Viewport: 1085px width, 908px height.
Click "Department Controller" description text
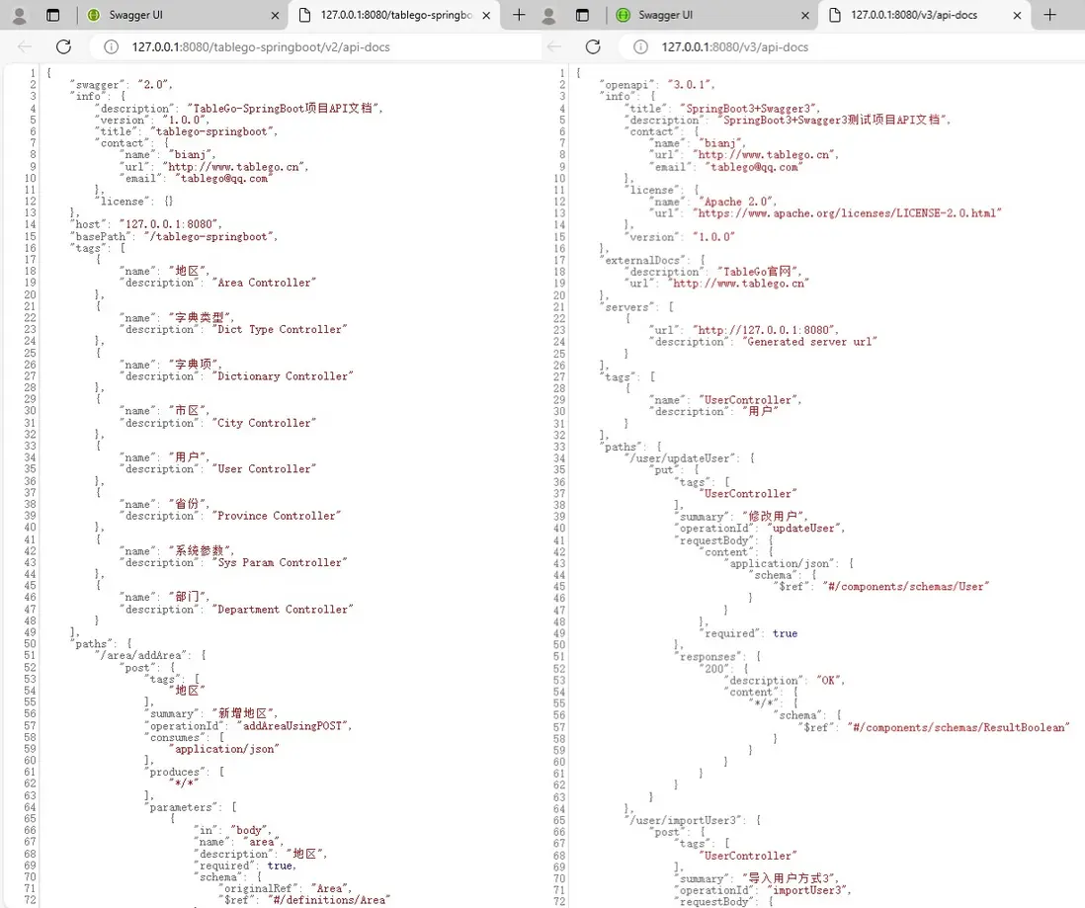pyautogui.click(x=283, y=609)
